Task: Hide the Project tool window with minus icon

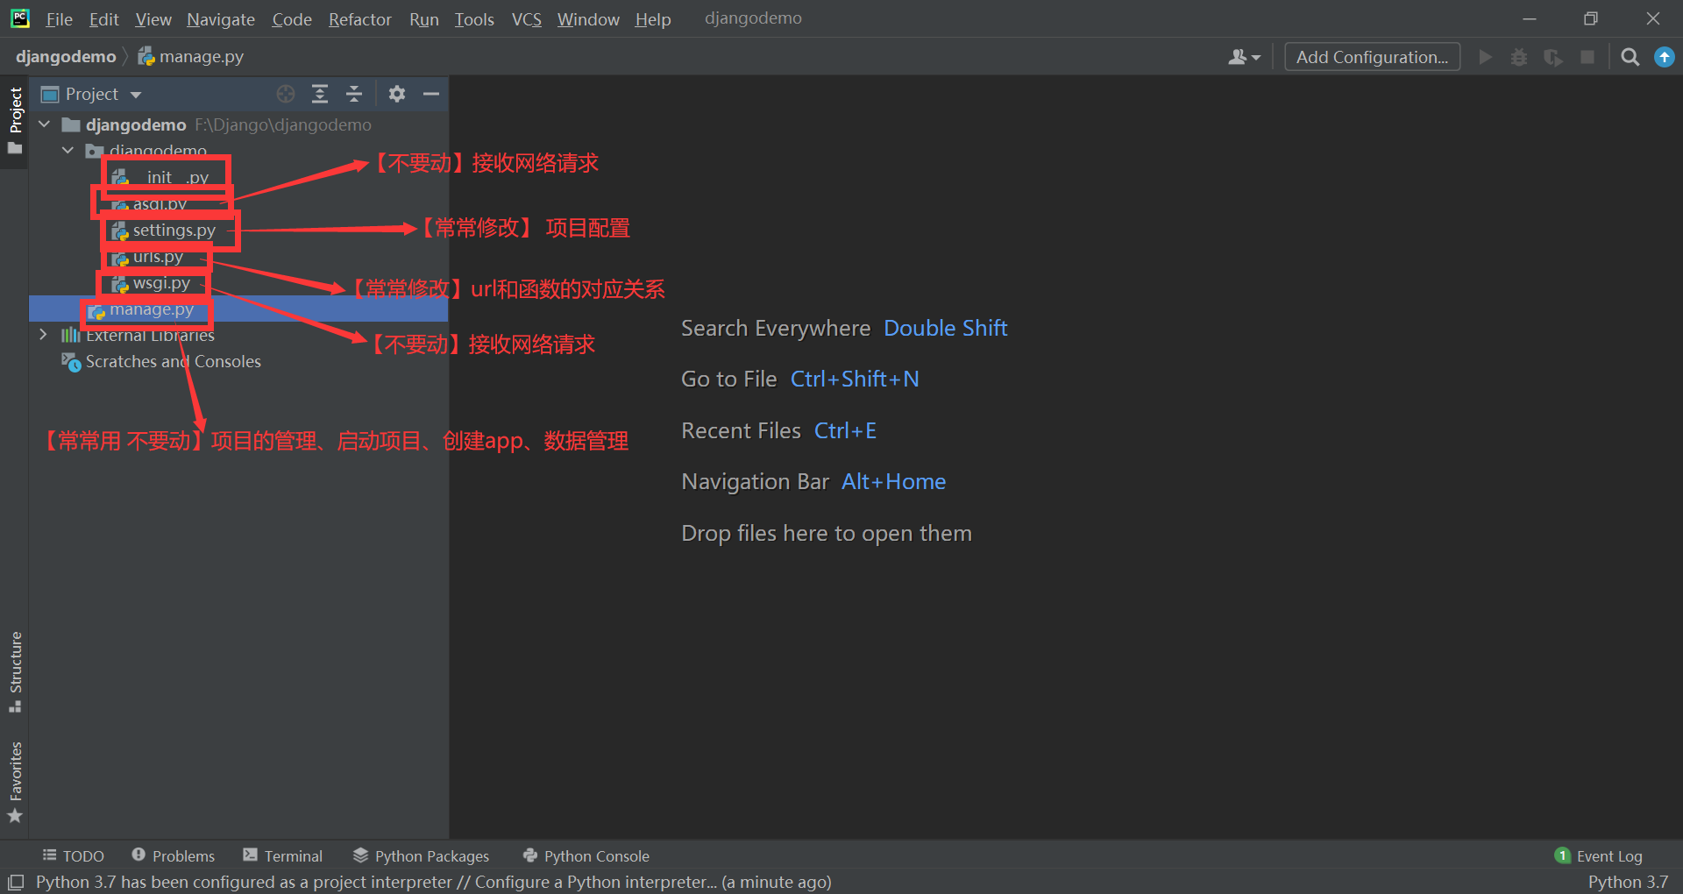Action: pyautogui.click(x=431, y=94)
